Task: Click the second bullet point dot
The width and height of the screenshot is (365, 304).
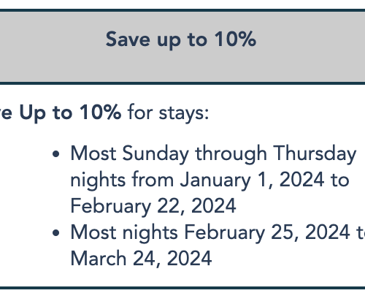Action: tap(55, 233)
